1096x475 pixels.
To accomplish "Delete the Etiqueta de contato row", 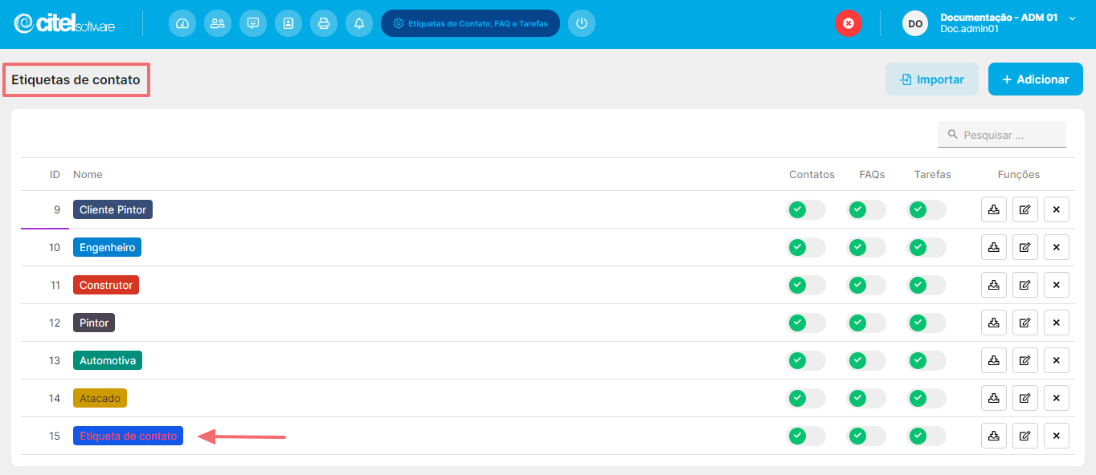I will (x=1057, y=436).
